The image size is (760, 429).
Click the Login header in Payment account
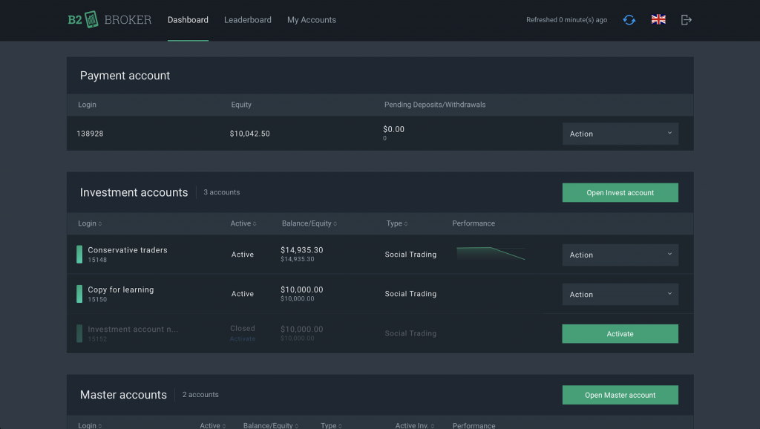[88, 105]
